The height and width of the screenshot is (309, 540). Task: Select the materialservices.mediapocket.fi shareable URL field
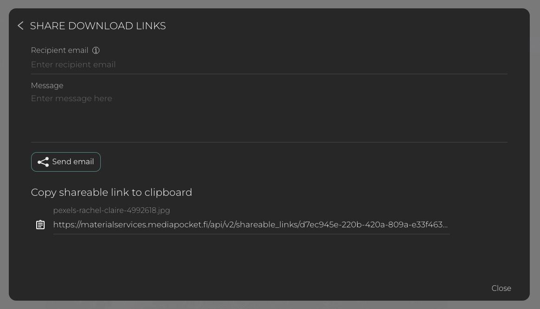coord(250,225)
